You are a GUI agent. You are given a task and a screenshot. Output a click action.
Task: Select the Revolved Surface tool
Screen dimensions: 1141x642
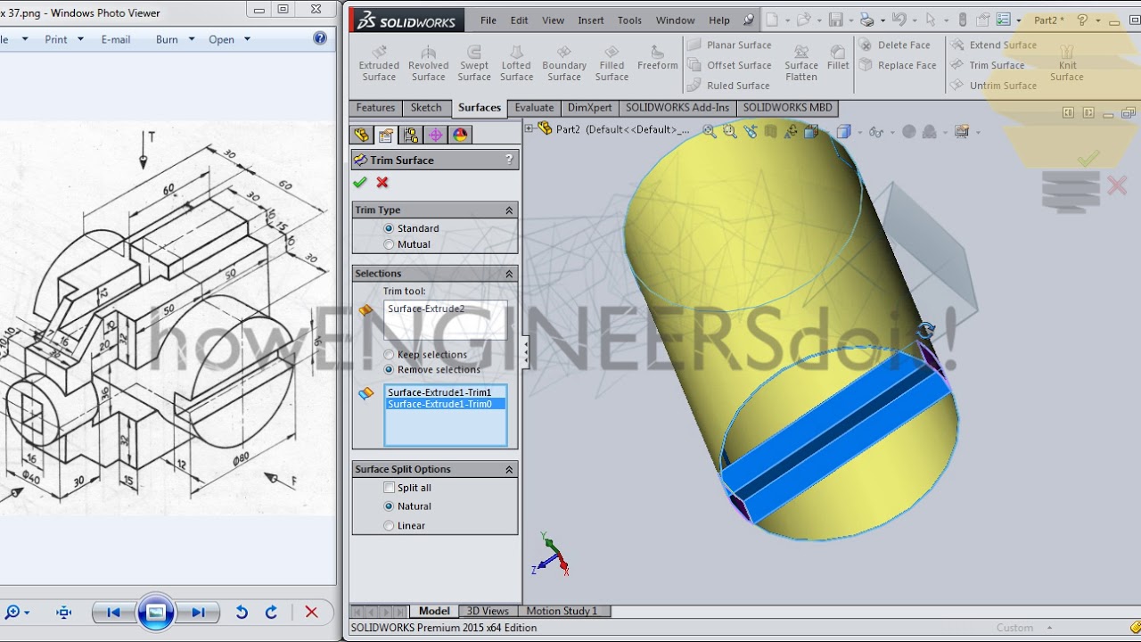point(428,64)
